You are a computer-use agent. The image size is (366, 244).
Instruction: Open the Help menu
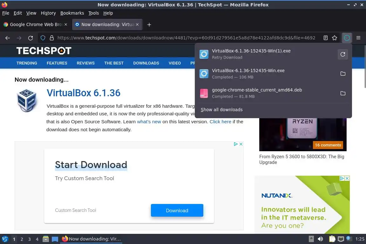(x=108, y=13)
